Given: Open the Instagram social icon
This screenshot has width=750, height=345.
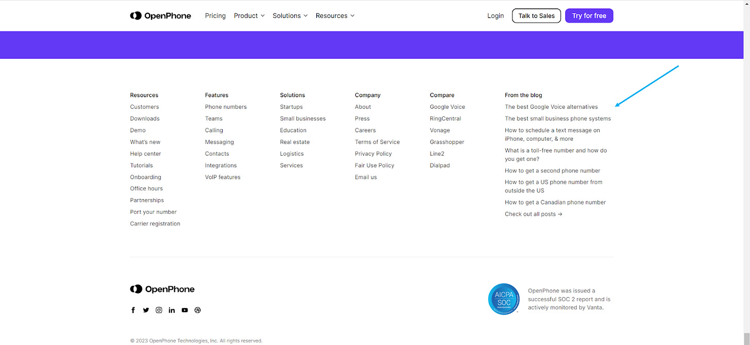Looking at the screenshot, I should 159,310.
